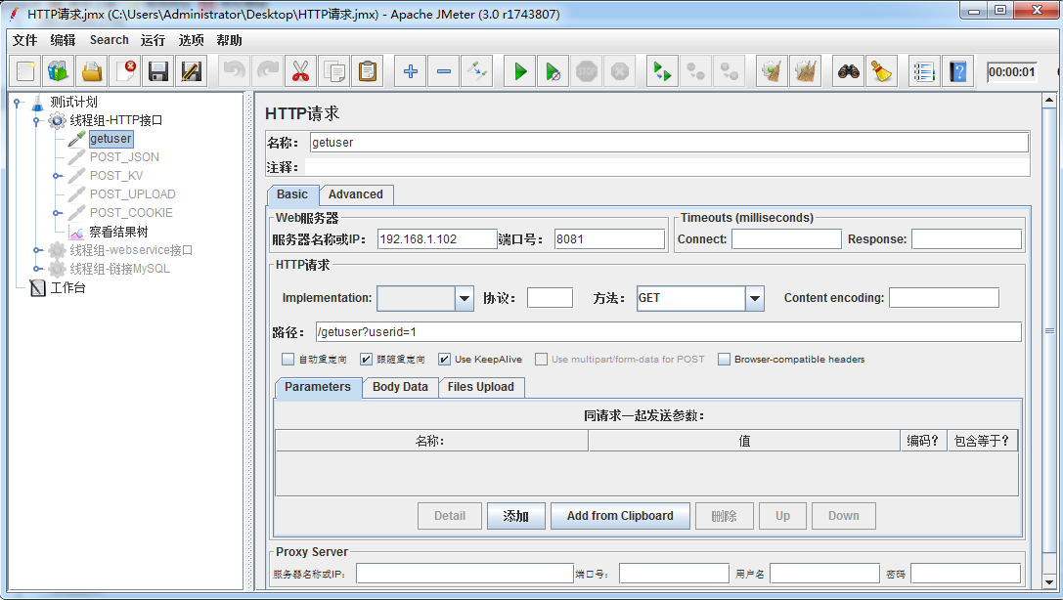Switch to the Files Upload tab
Image resolution: width=1063 pixels, height=600 pixels.
click(481, 387)
